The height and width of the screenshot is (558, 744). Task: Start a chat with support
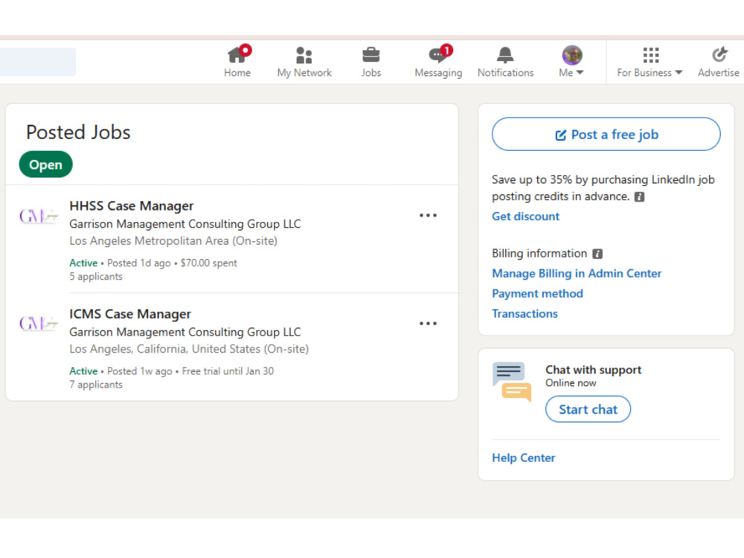(588, 409)
